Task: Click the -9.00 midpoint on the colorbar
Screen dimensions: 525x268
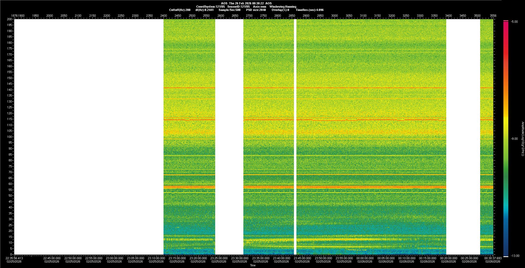Action: tap(514, 139)
